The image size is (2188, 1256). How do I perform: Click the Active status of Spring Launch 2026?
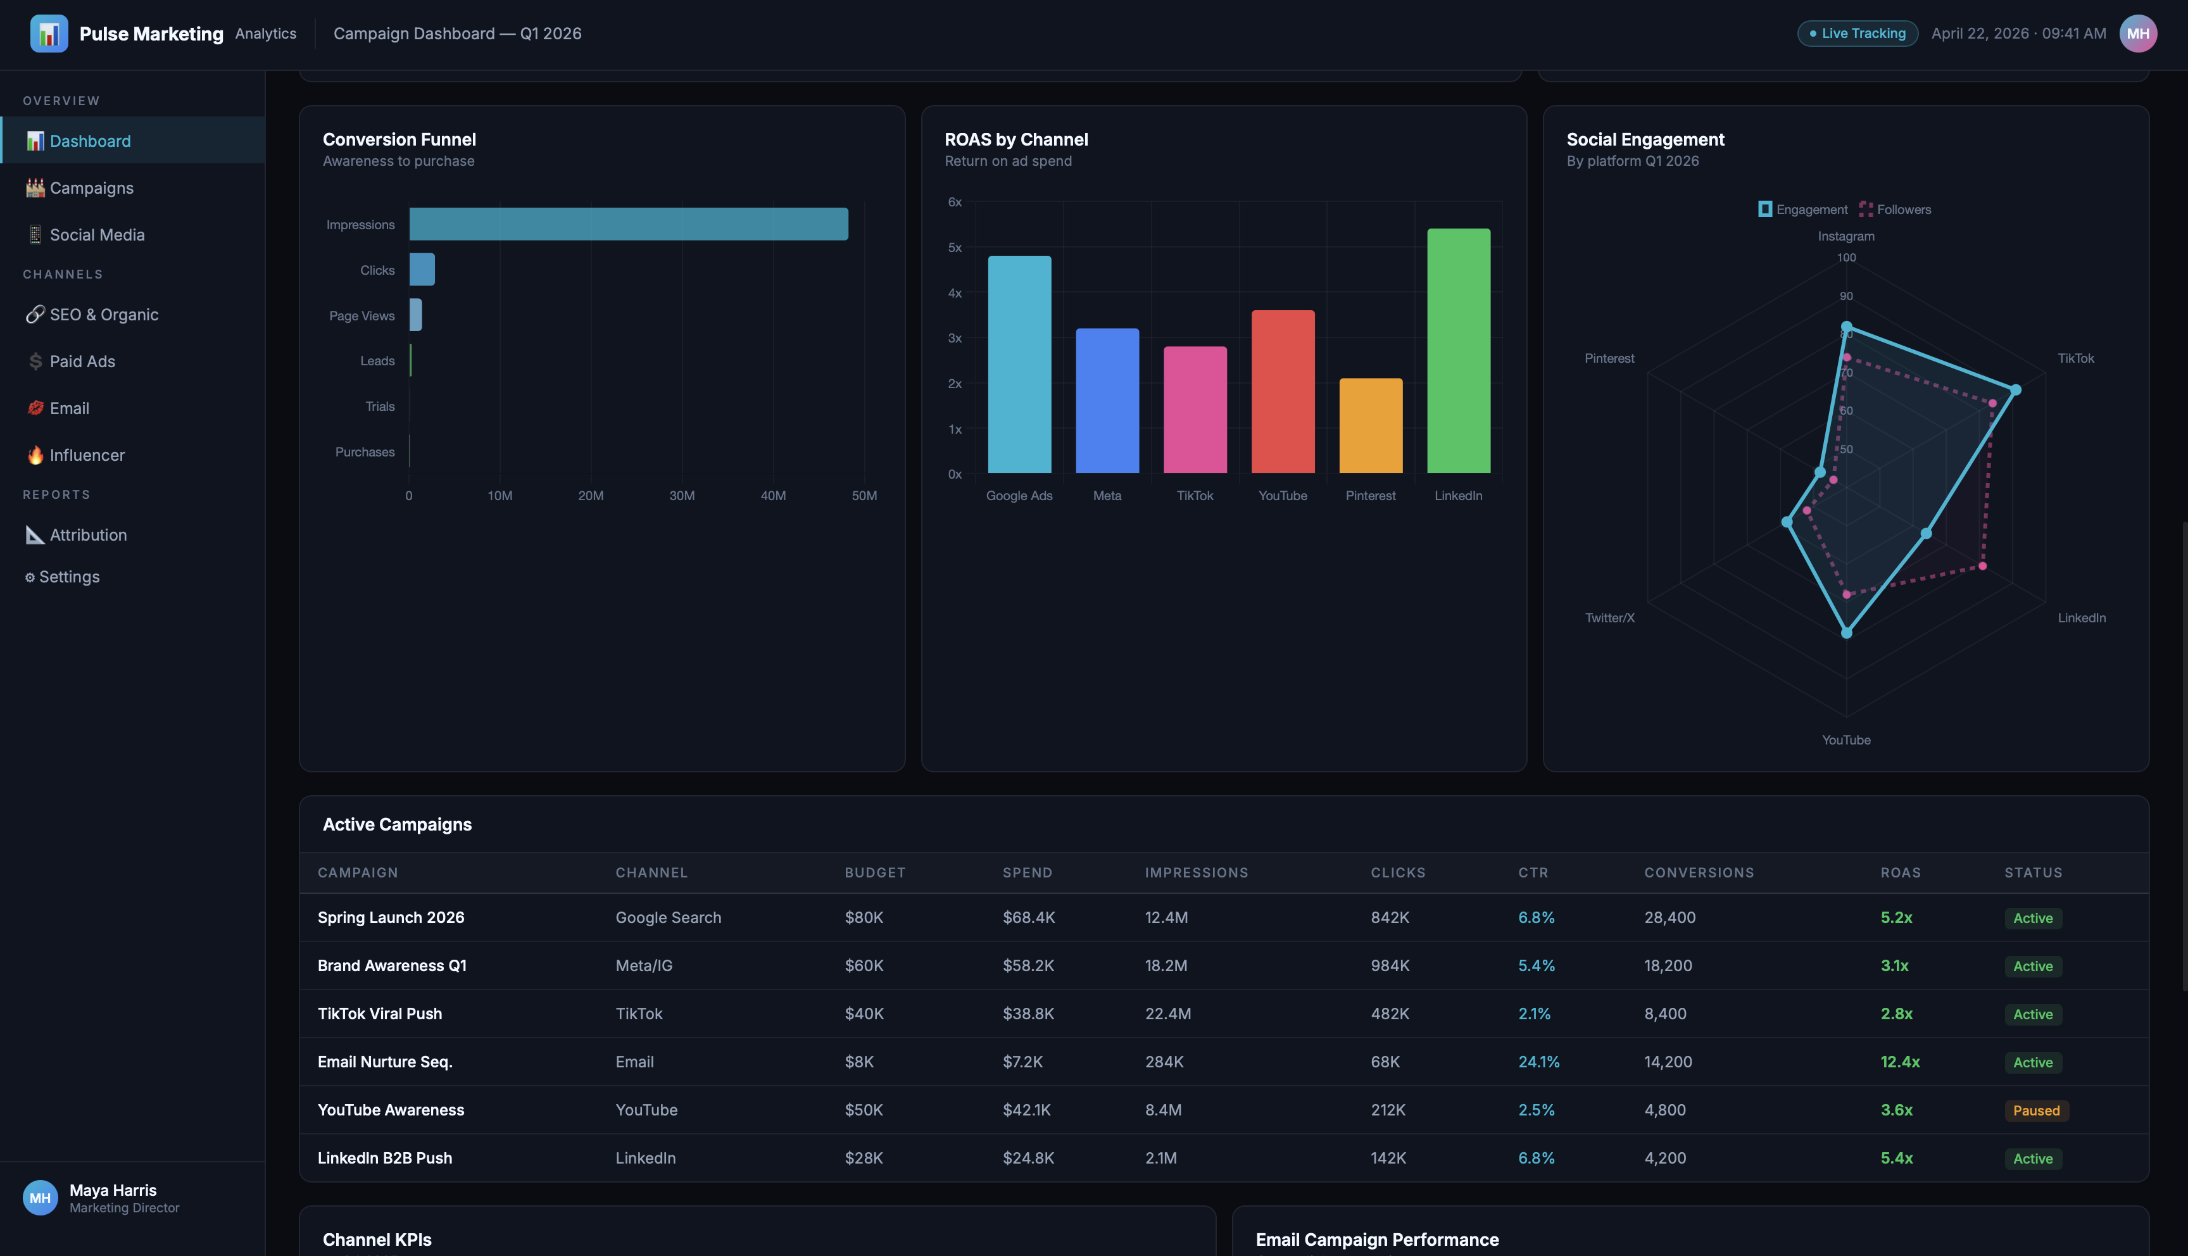tap(2033, 918)
